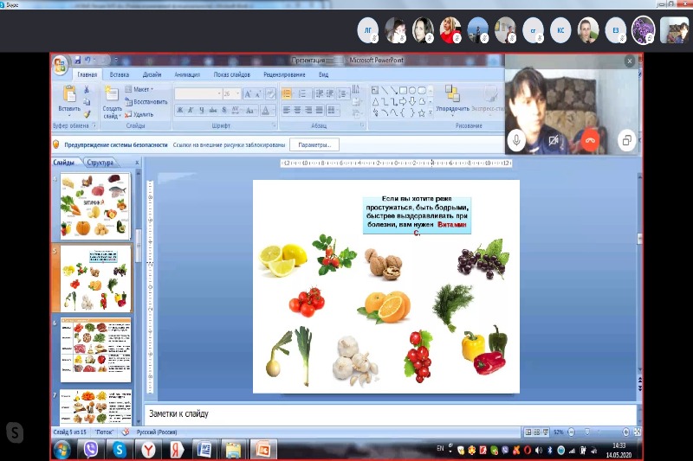The image size is (693, 461).
Task: Toggle the camera in the call overlay
Action: point(554,139)
